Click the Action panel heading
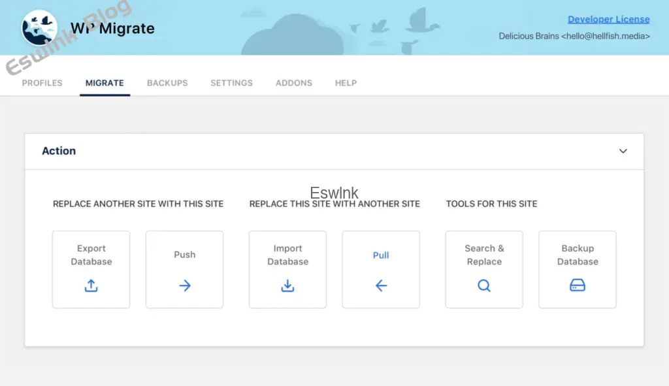The width and height of the screenshot is (669, 386). point(59,151)
